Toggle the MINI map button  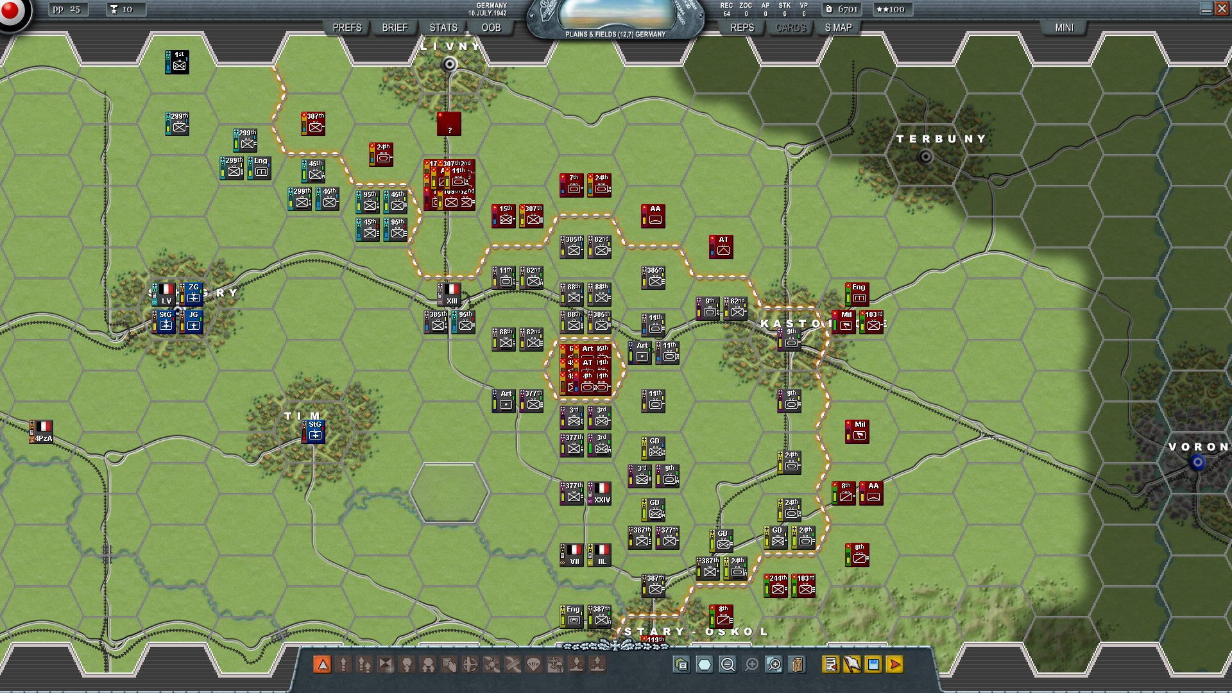point(1065,28)
